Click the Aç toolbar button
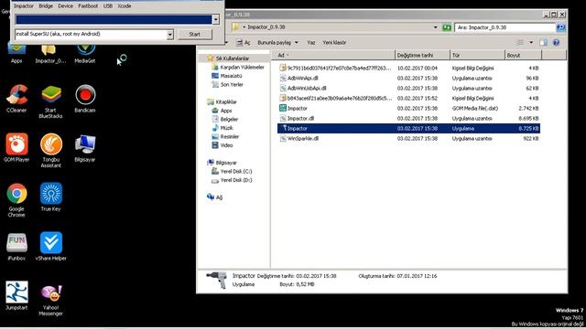 click(244, 43)
